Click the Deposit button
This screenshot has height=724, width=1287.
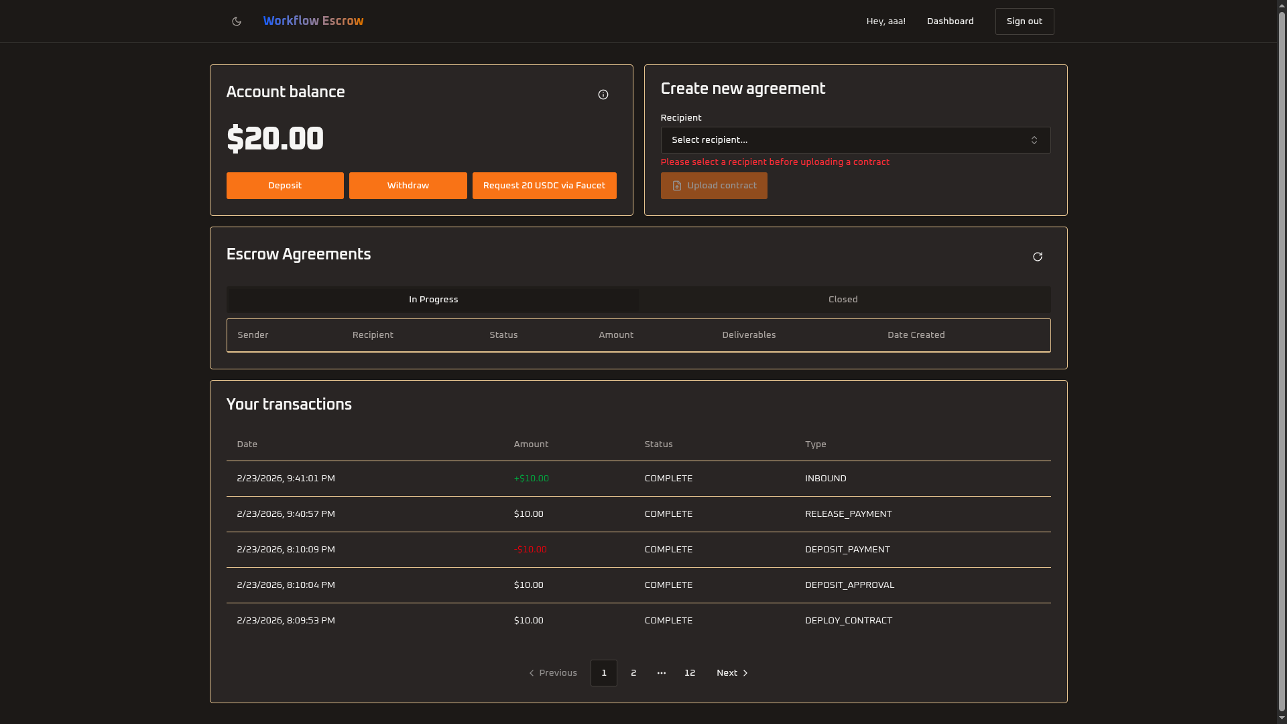285,186
